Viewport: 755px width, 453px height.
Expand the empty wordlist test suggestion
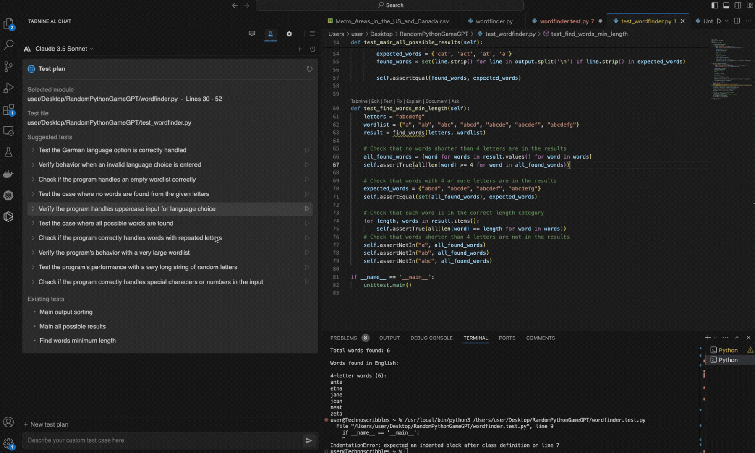[x=33, y=180]
